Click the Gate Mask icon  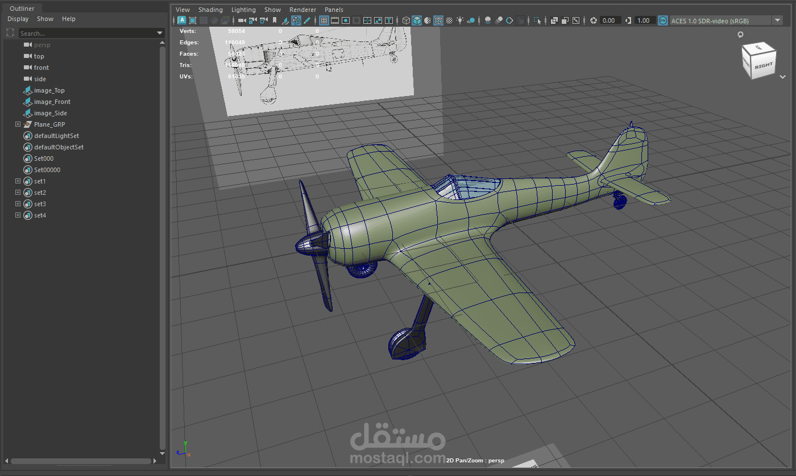(356, 20)
